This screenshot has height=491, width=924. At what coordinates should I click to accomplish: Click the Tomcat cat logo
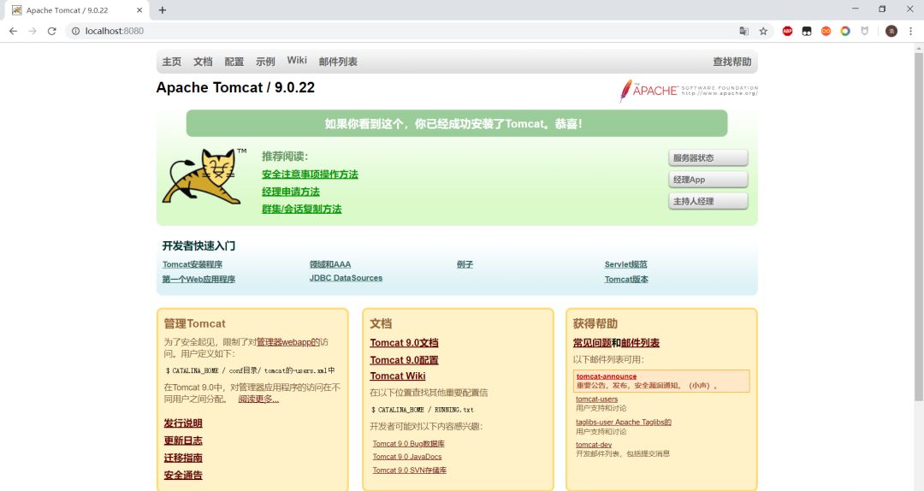click(x=204, y=176)
